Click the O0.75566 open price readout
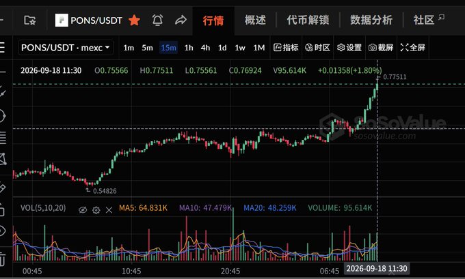 click(x=111, y=71)
